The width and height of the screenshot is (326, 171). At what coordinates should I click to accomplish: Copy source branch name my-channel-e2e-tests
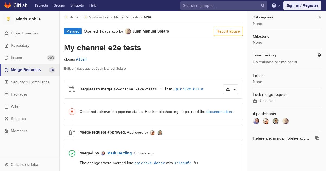click(161, 88)
